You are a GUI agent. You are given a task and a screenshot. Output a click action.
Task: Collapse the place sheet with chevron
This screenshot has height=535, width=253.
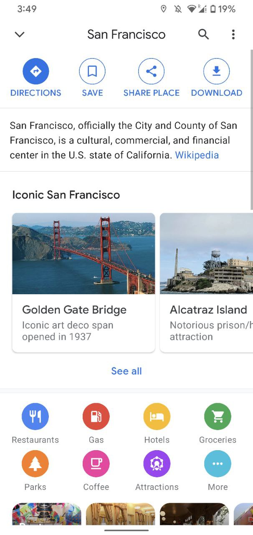(20, 34)
